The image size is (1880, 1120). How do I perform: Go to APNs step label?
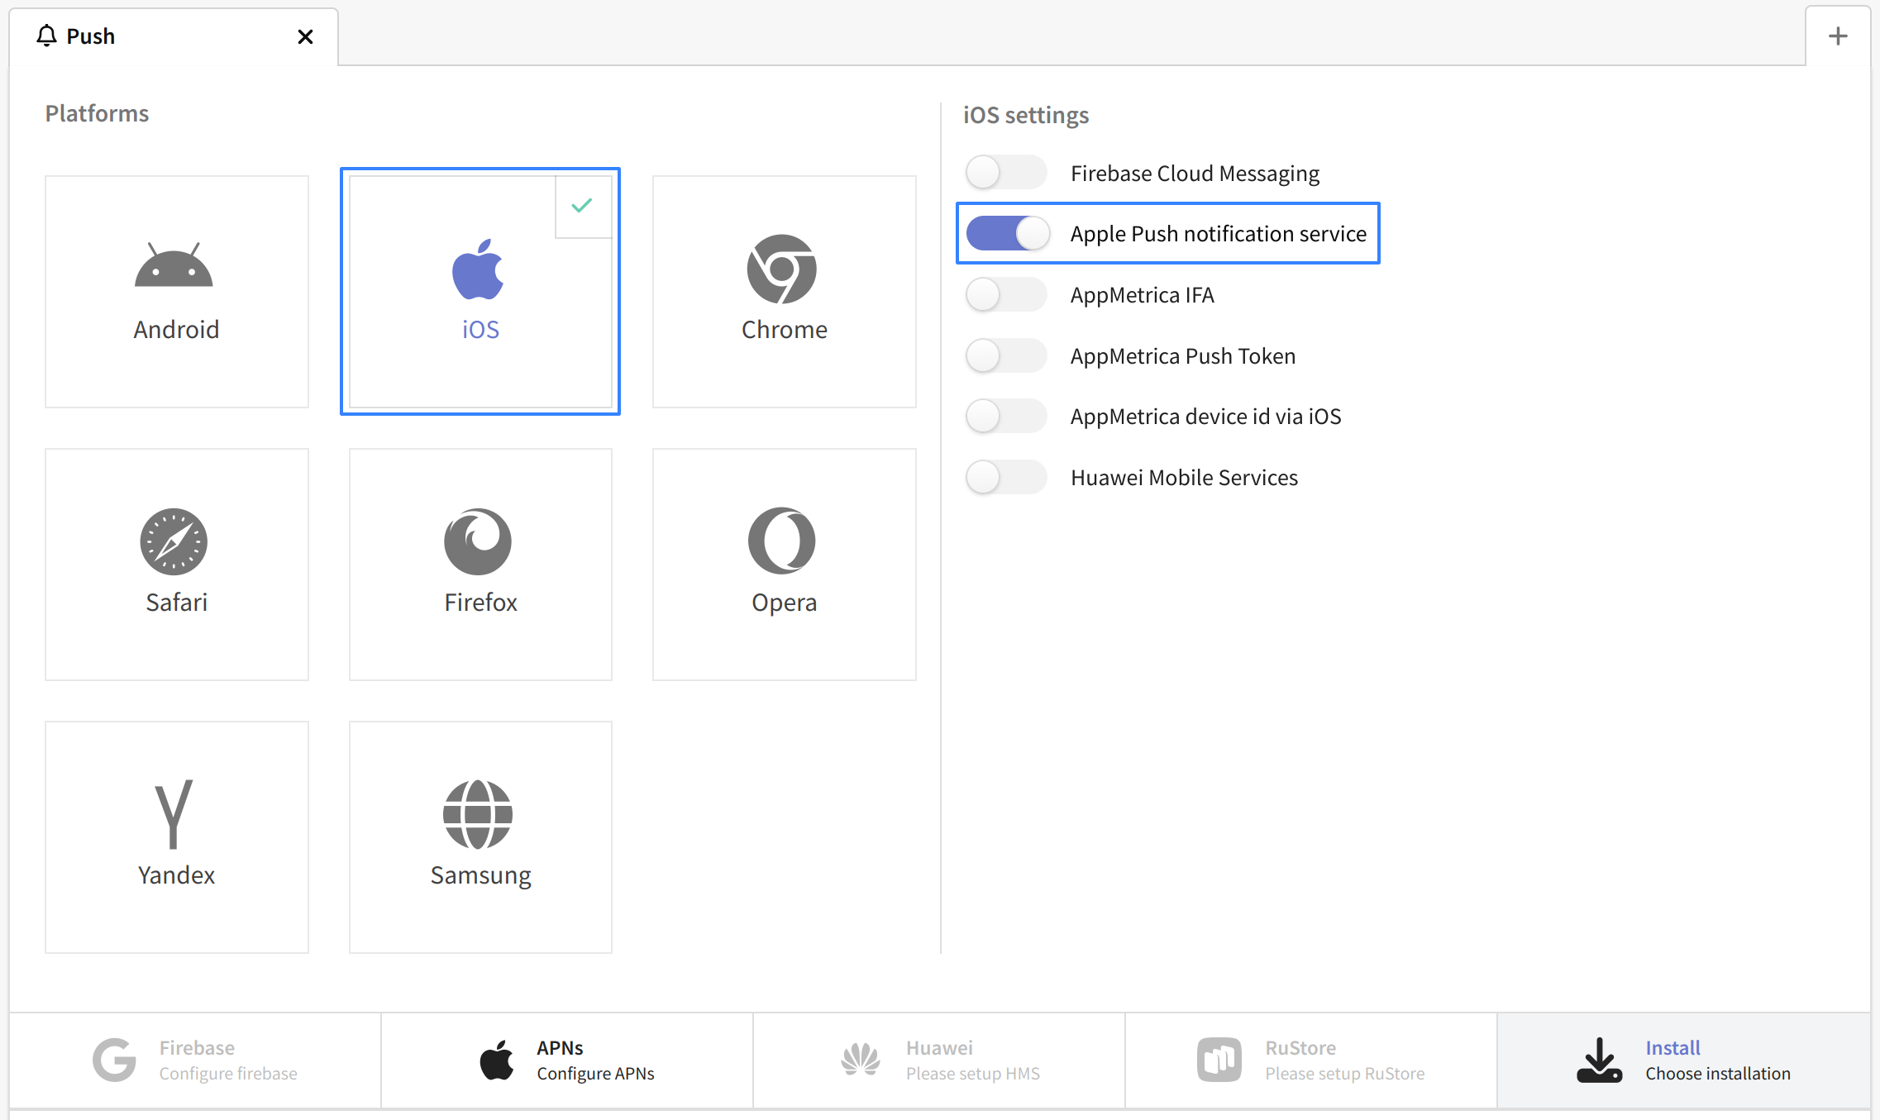560,1047
